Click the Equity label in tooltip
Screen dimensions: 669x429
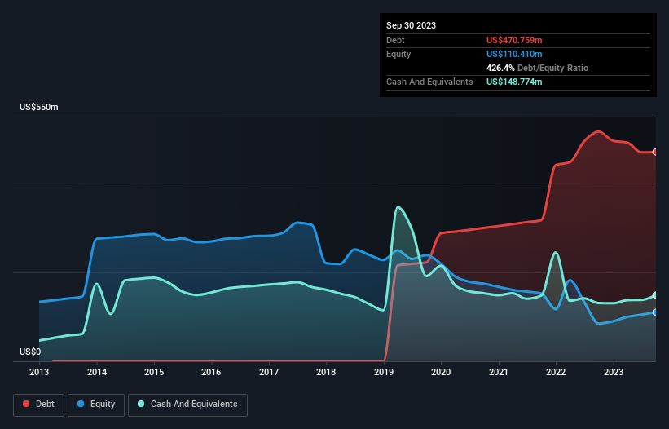coord(398,54)
